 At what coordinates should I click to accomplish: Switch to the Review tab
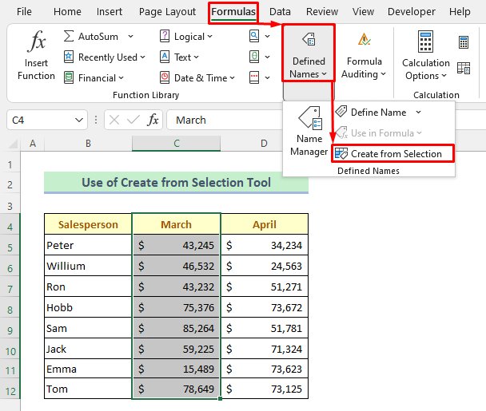pos(322,12)
